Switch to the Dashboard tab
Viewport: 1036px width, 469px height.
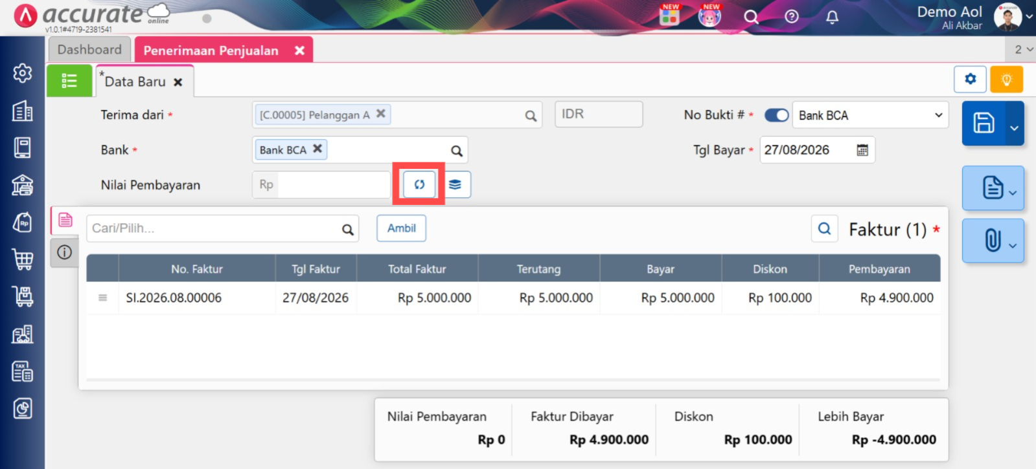[89, 50]
